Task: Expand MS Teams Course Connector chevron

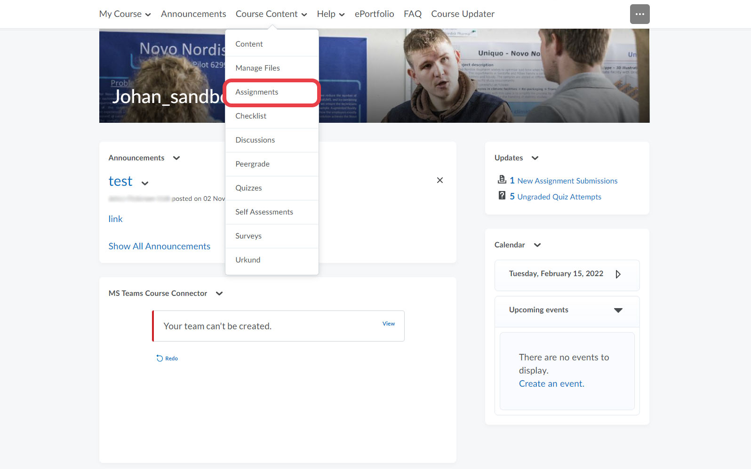Action: 219,294
